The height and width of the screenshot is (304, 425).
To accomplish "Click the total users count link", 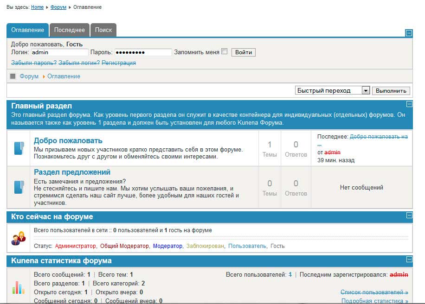I will (290, 274).
